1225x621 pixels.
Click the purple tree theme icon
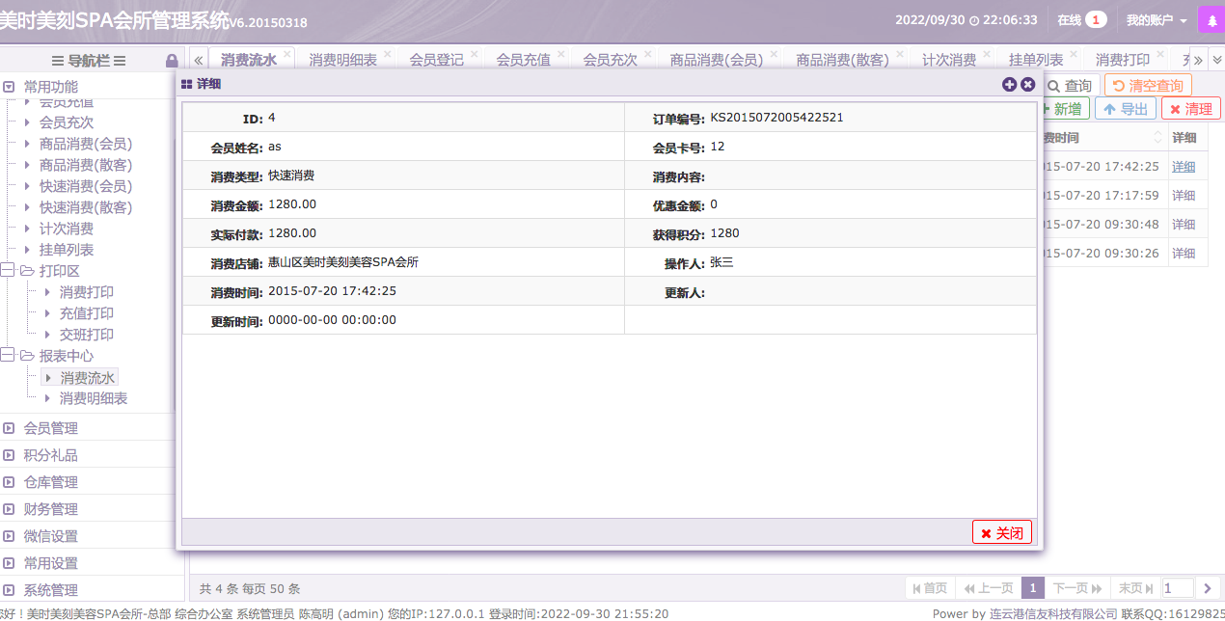click(1211, 20)
